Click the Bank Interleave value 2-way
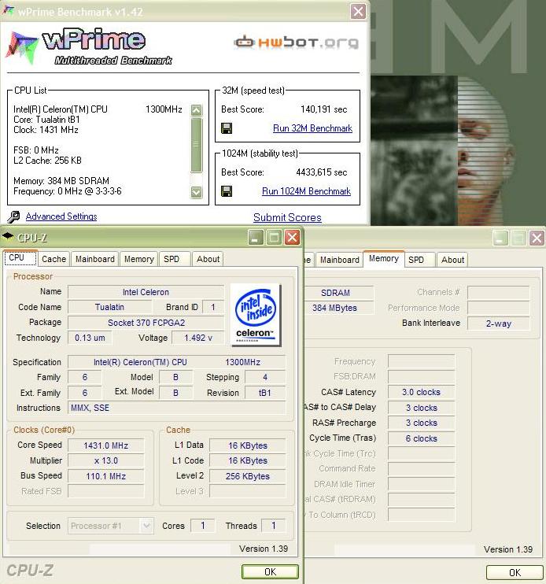Screen dimensions: 546x584 pos(498,323)
